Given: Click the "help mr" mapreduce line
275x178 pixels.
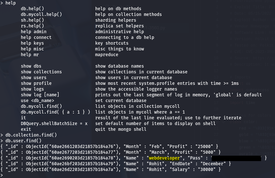Looking at the screenshot, I should coord(30,55).
